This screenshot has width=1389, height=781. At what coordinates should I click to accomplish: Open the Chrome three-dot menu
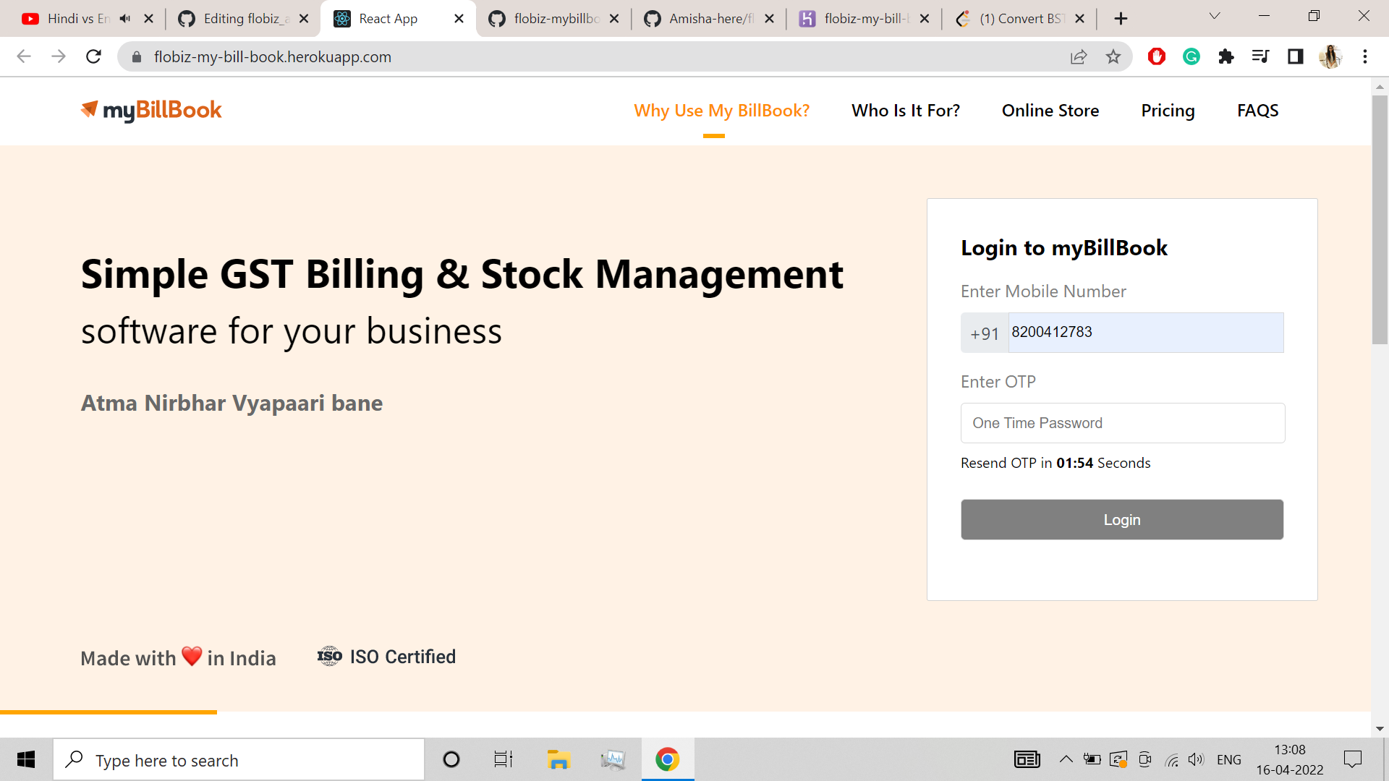1365,56
